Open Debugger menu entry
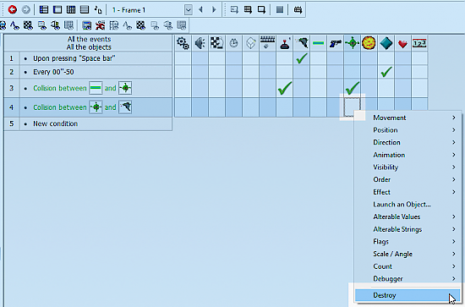 [x=408, y=279]
